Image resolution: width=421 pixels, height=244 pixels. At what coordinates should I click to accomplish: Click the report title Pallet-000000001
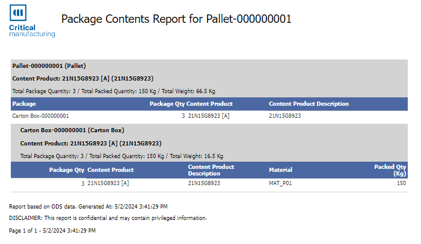tap(176, 19)
